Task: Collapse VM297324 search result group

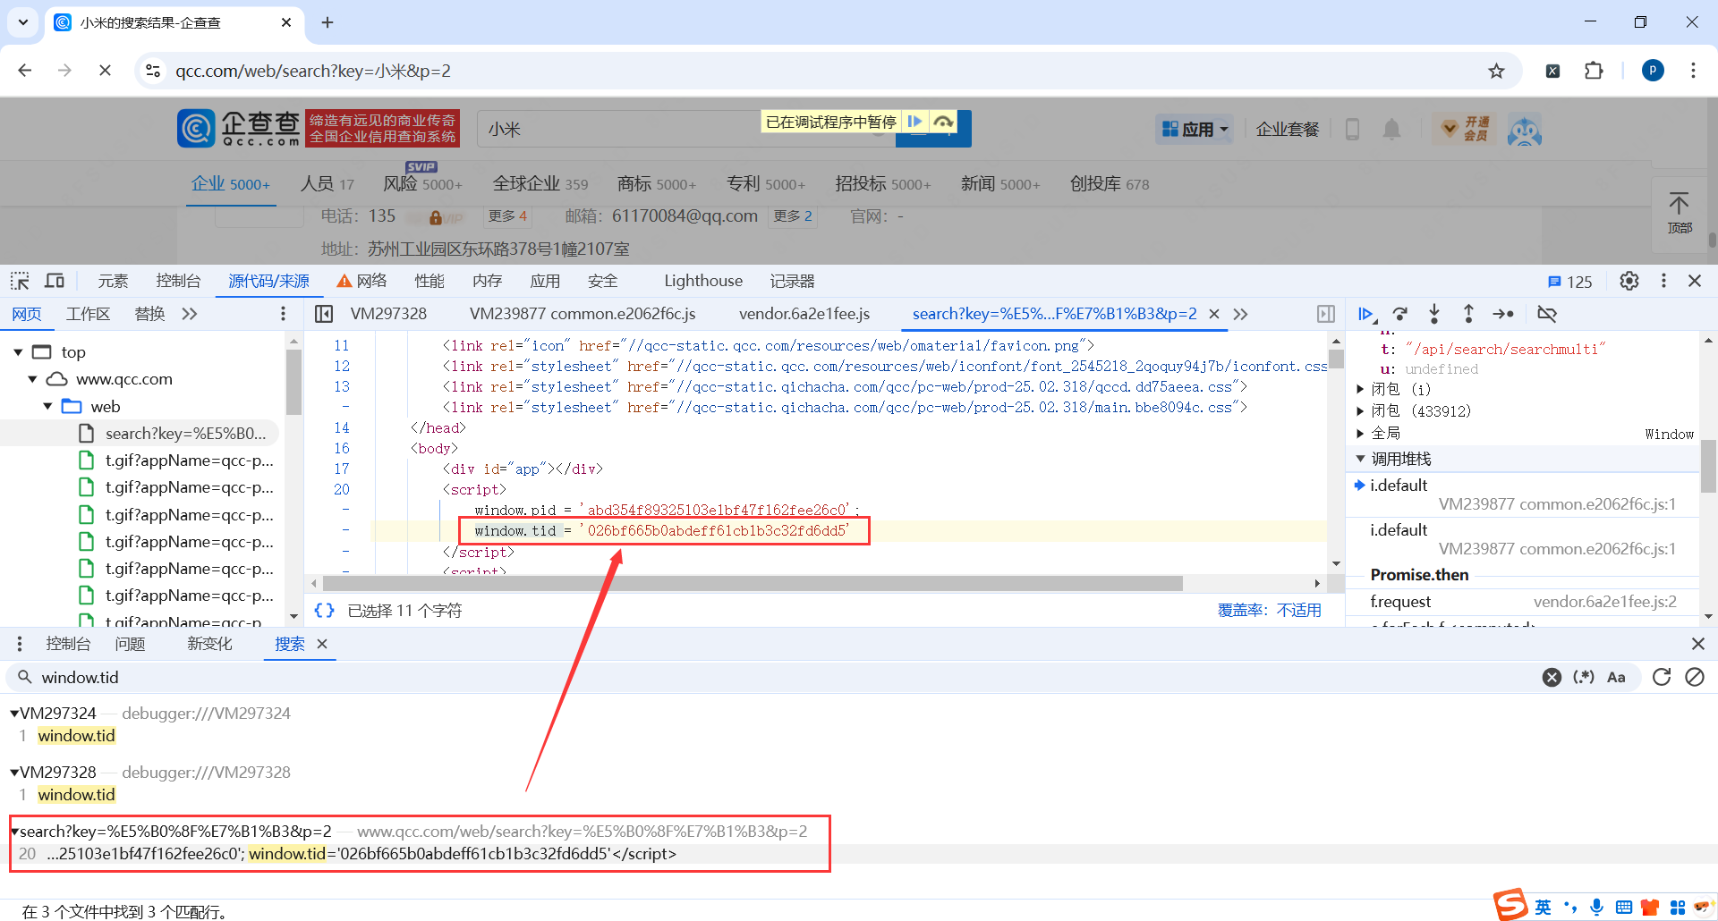Action: point(14,714)
